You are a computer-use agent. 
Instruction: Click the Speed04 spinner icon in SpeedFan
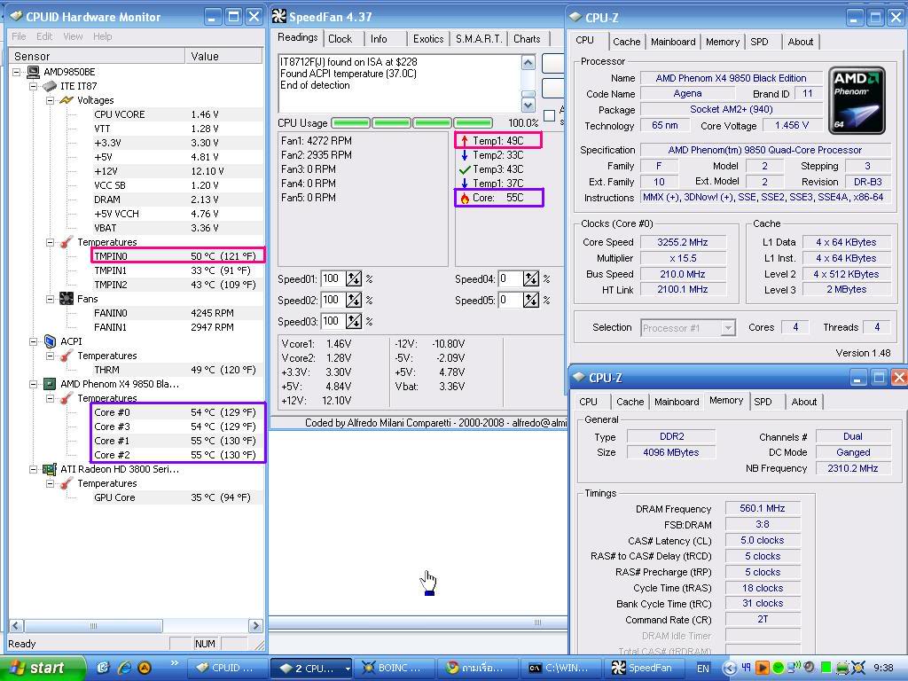pos(531,279)
